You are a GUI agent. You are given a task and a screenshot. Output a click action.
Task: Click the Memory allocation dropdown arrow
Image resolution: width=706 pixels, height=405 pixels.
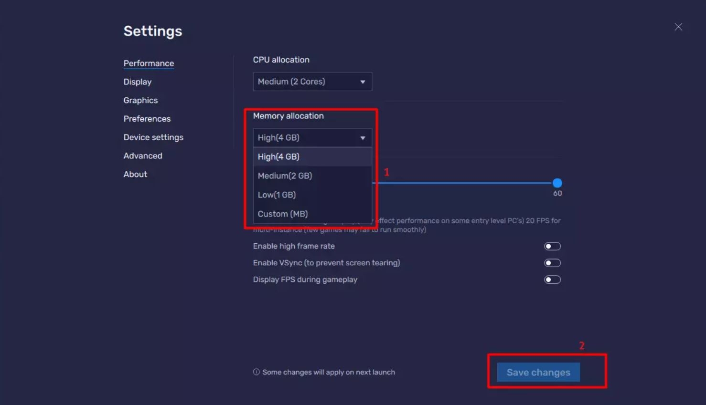point(363,138)
